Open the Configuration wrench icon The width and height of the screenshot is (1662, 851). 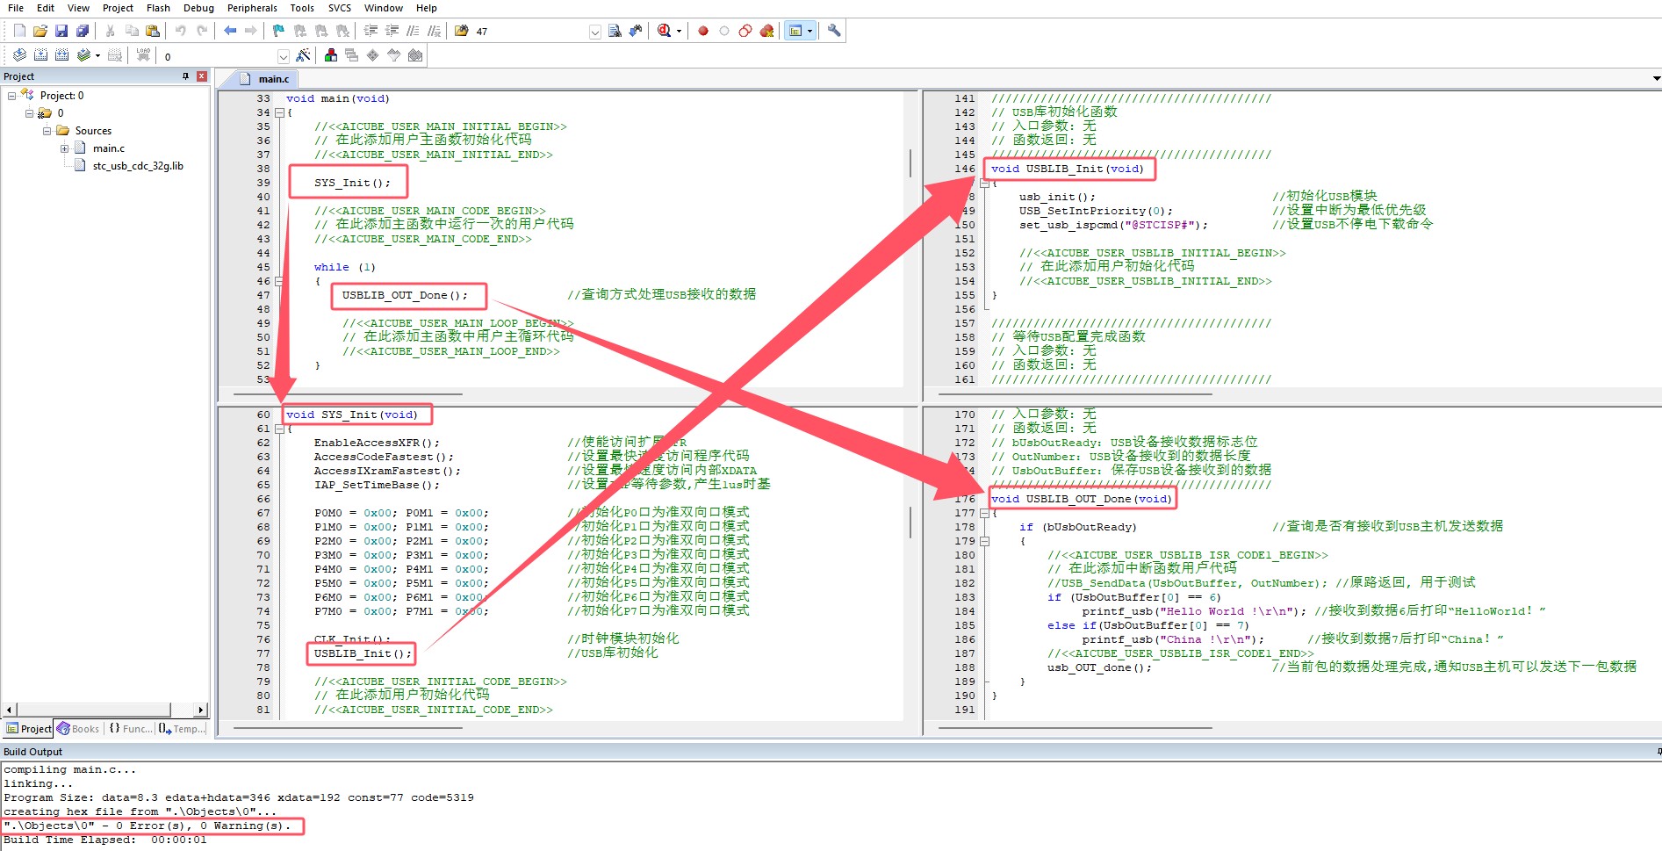tap(834, 31)
